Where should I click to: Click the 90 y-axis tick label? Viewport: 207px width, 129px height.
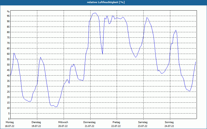coord(8,21)
